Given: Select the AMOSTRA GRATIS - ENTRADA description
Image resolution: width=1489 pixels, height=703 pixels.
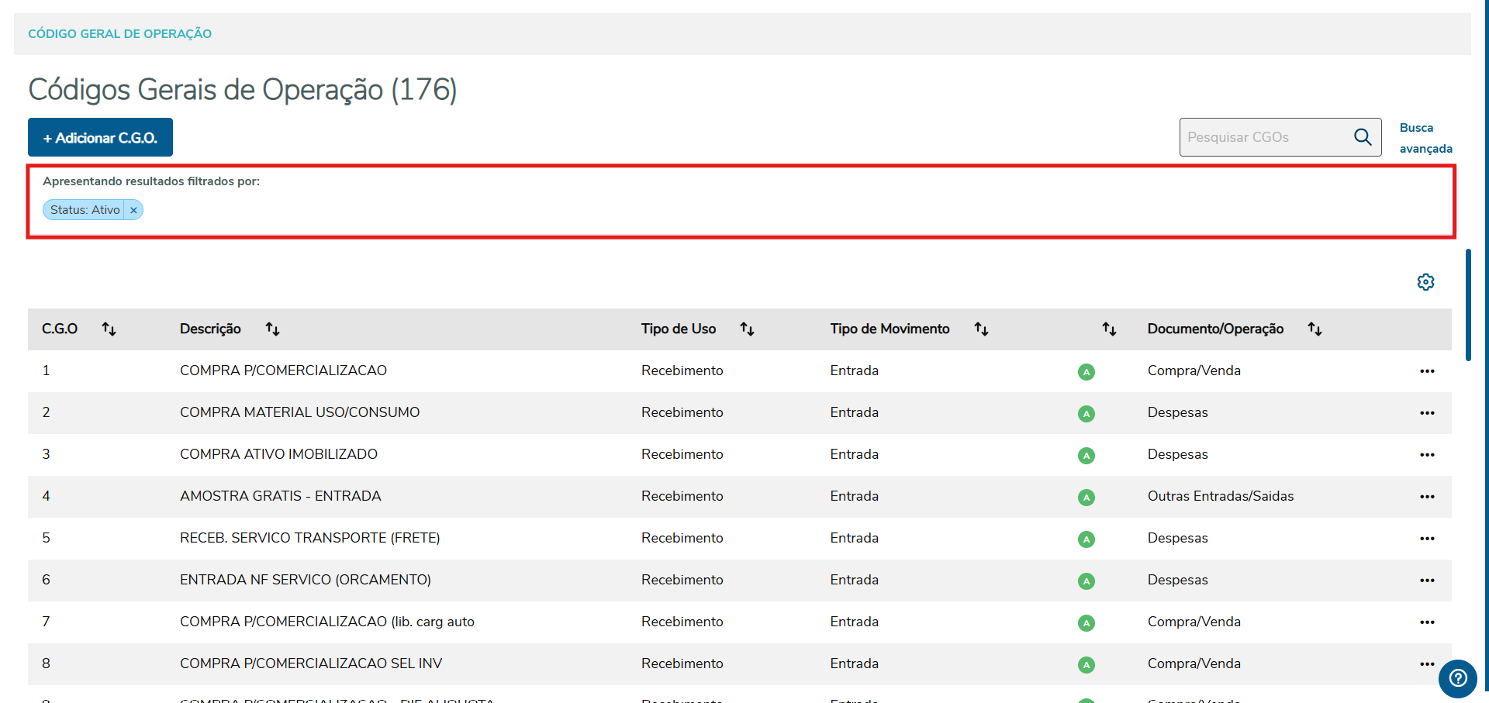Looking at the screenshot, I should [x=280, y=496].
